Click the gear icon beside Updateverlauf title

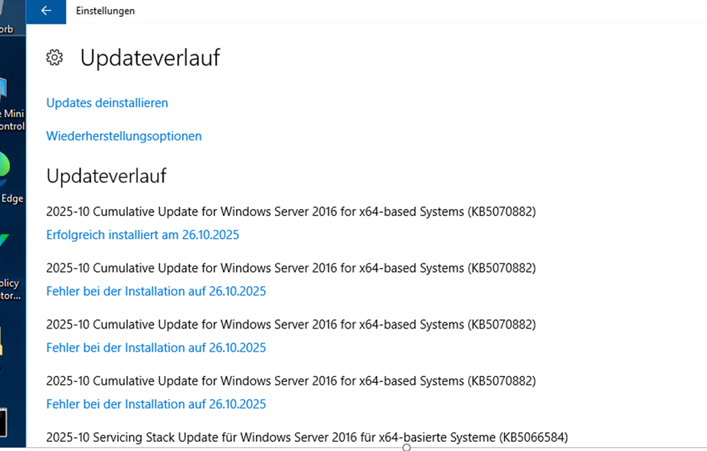54,57
